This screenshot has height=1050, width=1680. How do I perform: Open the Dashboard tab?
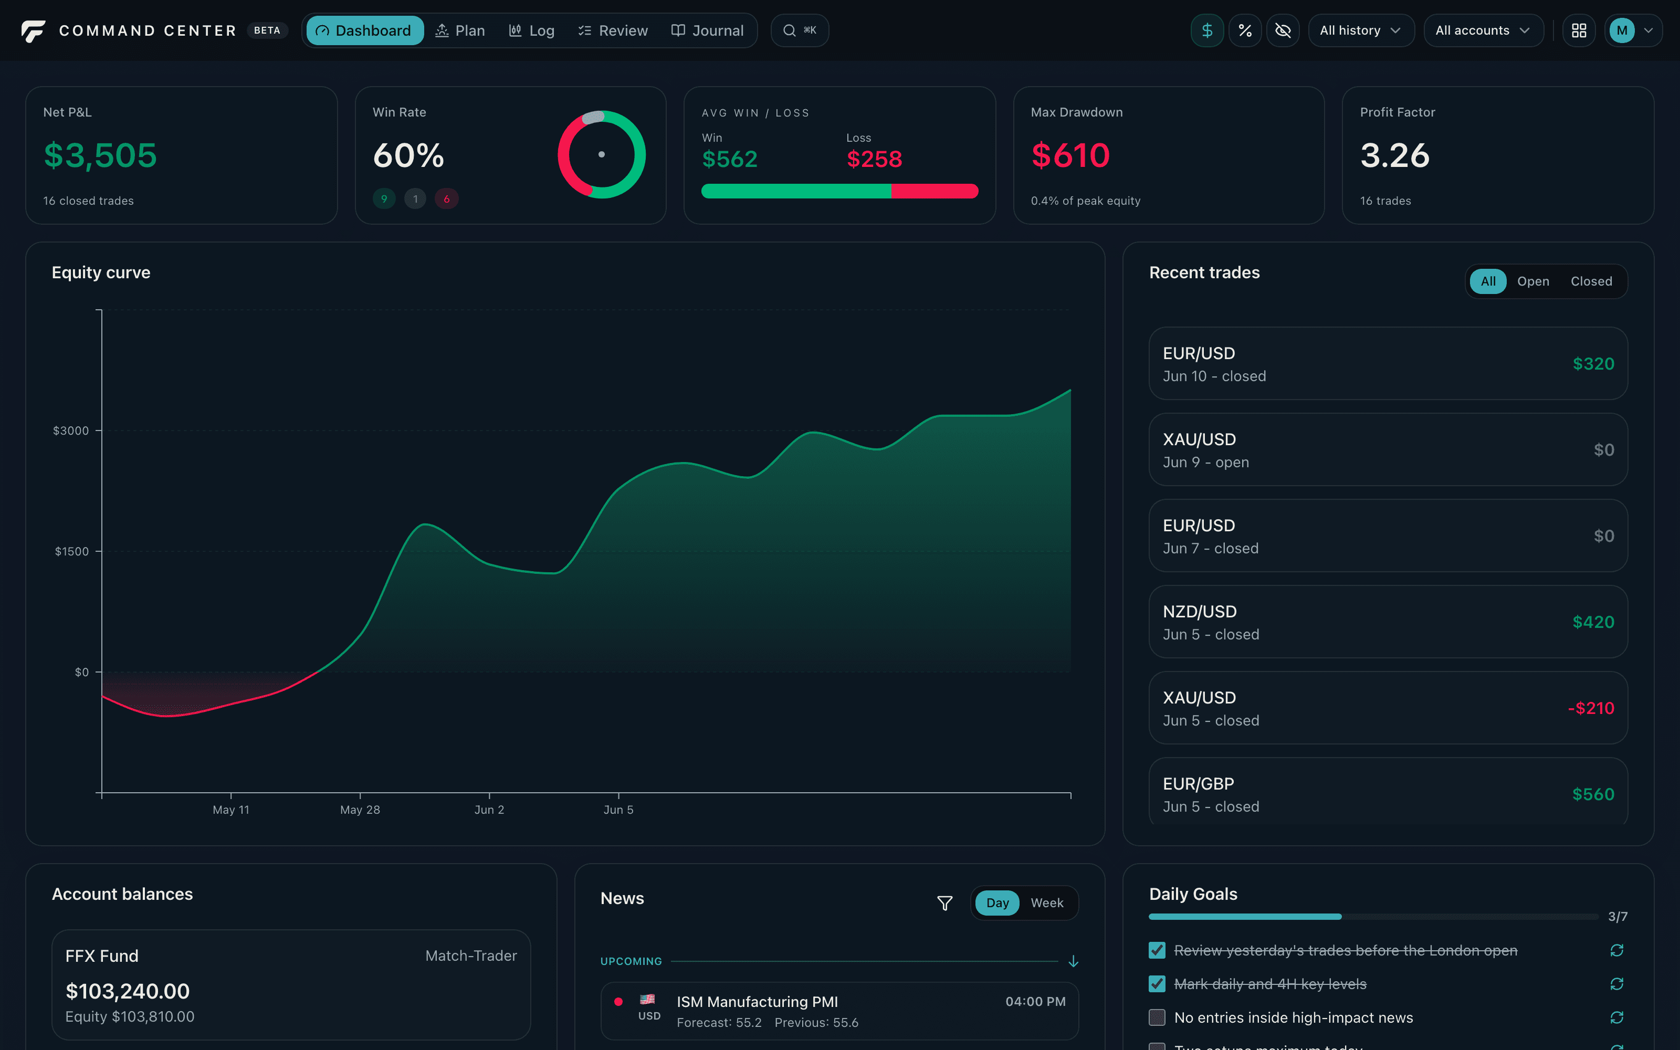(x=364, y=30)
